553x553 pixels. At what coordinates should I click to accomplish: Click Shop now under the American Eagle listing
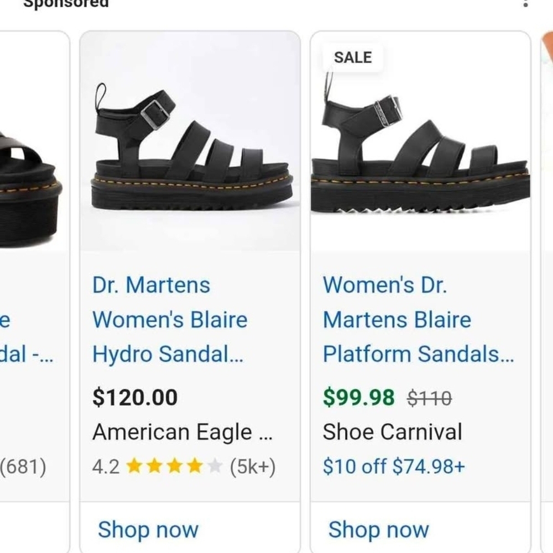pyautogui.click(x=148, y=529)
